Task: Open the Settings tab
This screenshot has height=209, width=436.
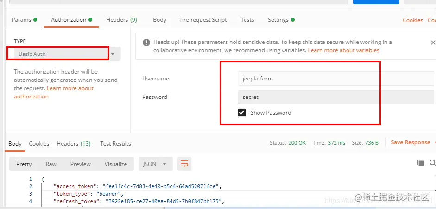Action: 281,20
